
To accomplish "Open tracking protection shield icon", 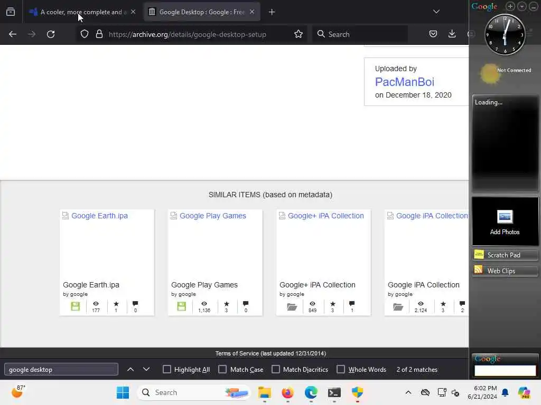I will pyautogui.click(x=85, y=34).
